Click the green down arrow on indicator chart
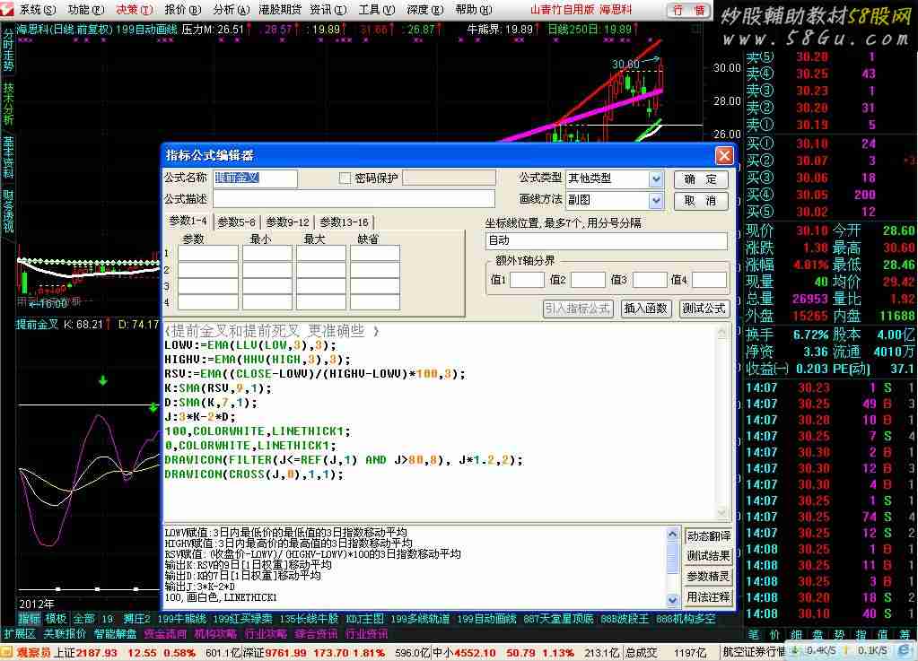 pyautogui.click(x=103, y=381)
